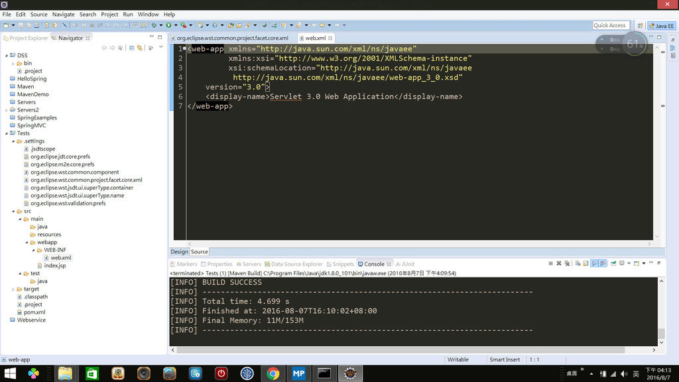Switch to the Design tab of web.xml editor

179,251
